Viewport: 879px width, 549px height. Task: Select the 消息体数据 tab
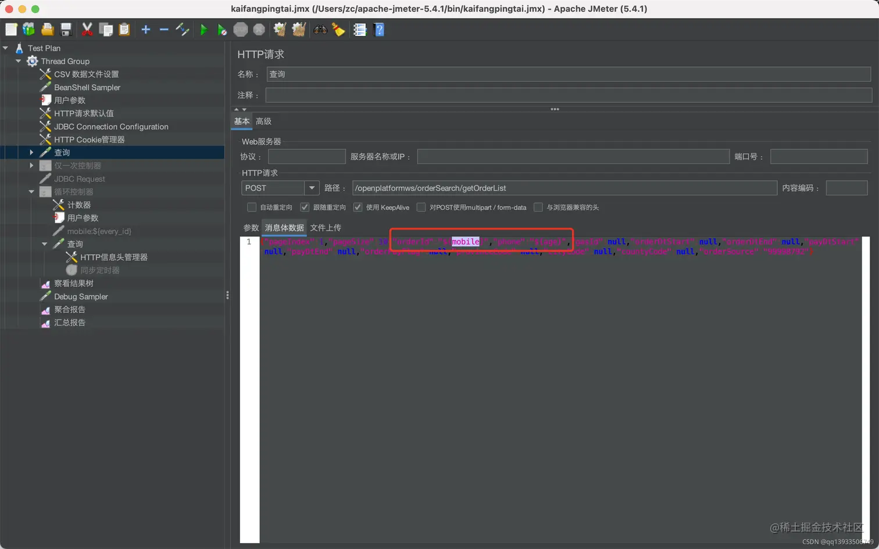click(x=284, y=228)
